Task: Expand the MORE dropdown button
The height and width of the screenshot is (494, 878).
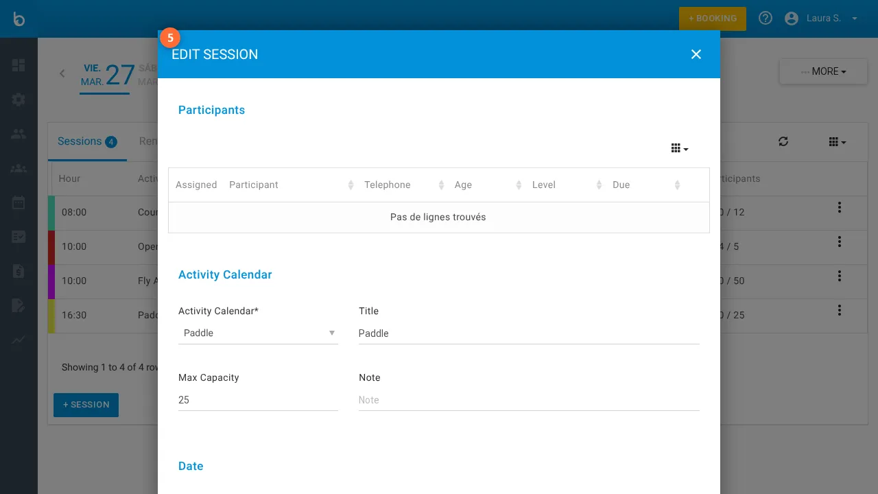Action: 823,71
